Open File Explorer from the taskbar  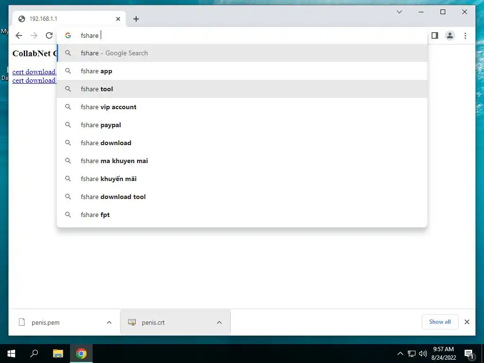coord(58,354)
